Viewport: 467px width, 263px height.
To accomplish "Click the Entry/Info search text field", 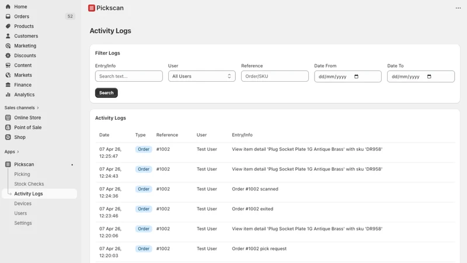I will point(129,76).
